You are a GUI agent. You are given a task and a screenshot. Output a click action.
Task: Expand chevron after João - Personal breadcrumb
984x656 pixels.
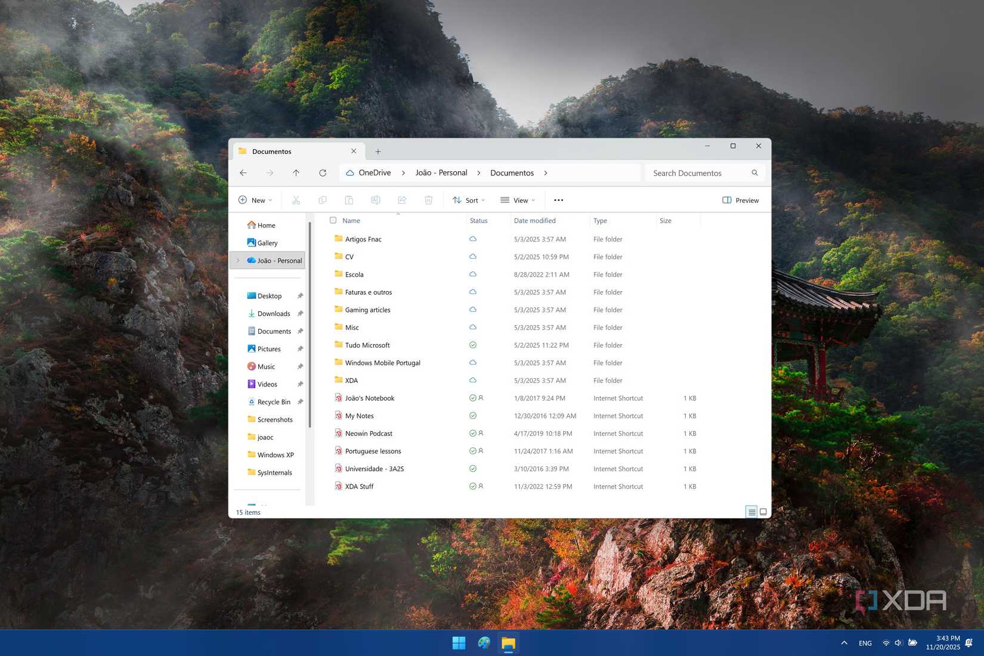click(478, 173)
